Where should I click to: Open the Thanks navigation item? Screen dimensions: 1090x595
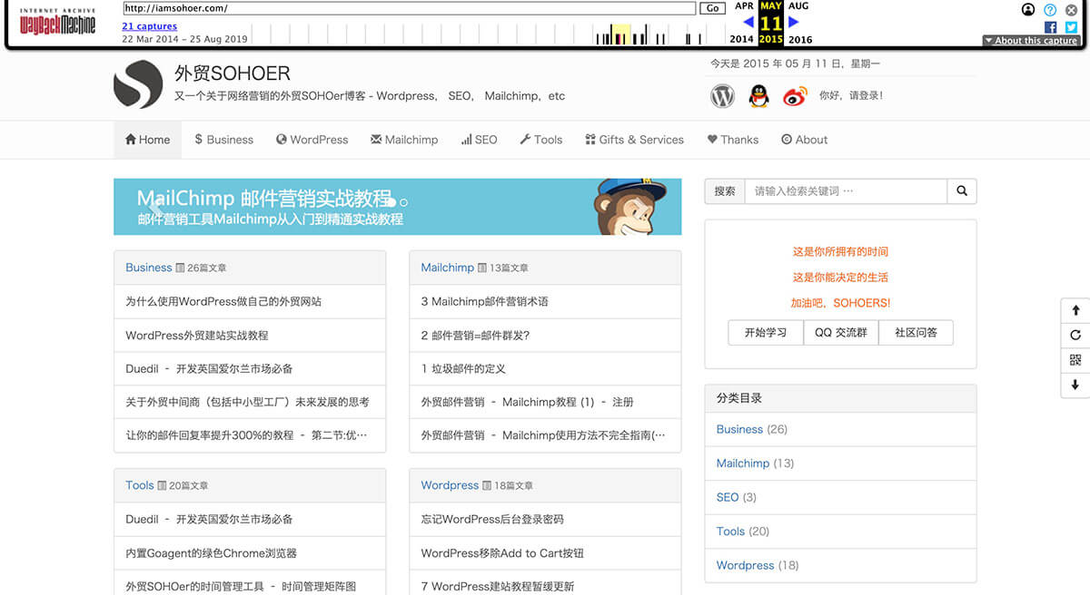732,140
